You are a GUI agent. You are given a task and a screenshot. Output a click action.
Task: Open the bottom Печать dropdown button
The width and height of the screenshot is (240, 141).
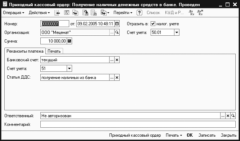pyautogui.click(x=174, y=135)
